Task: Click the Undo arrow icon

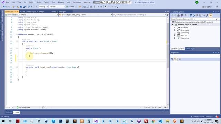Action: 29,7
